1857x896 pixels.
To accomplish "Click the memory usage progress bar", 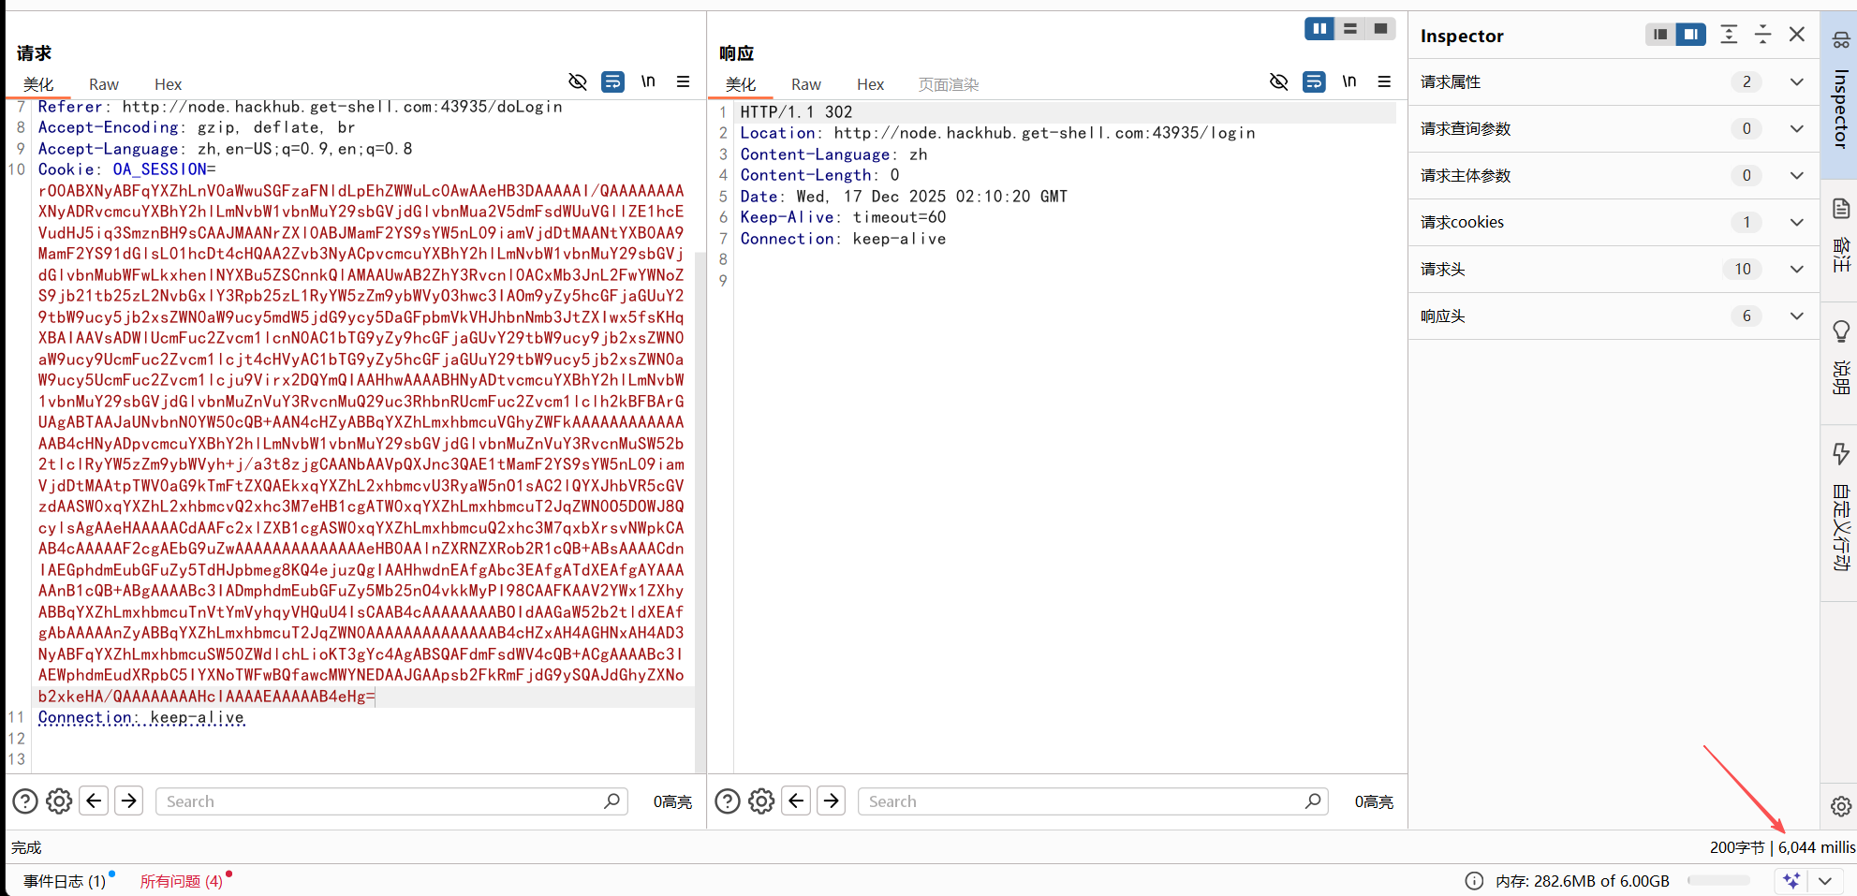I will [x=1719, y=881].
